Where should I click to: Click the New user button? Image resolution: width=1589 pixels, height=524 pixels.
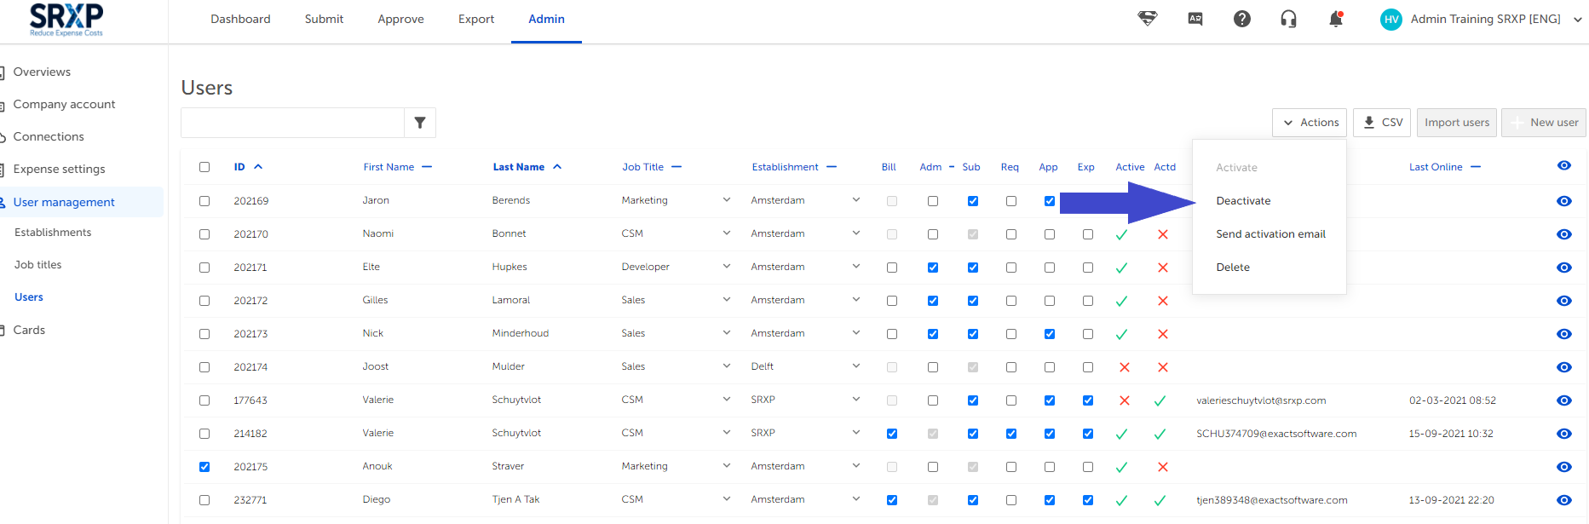[x=1544, y=123]
